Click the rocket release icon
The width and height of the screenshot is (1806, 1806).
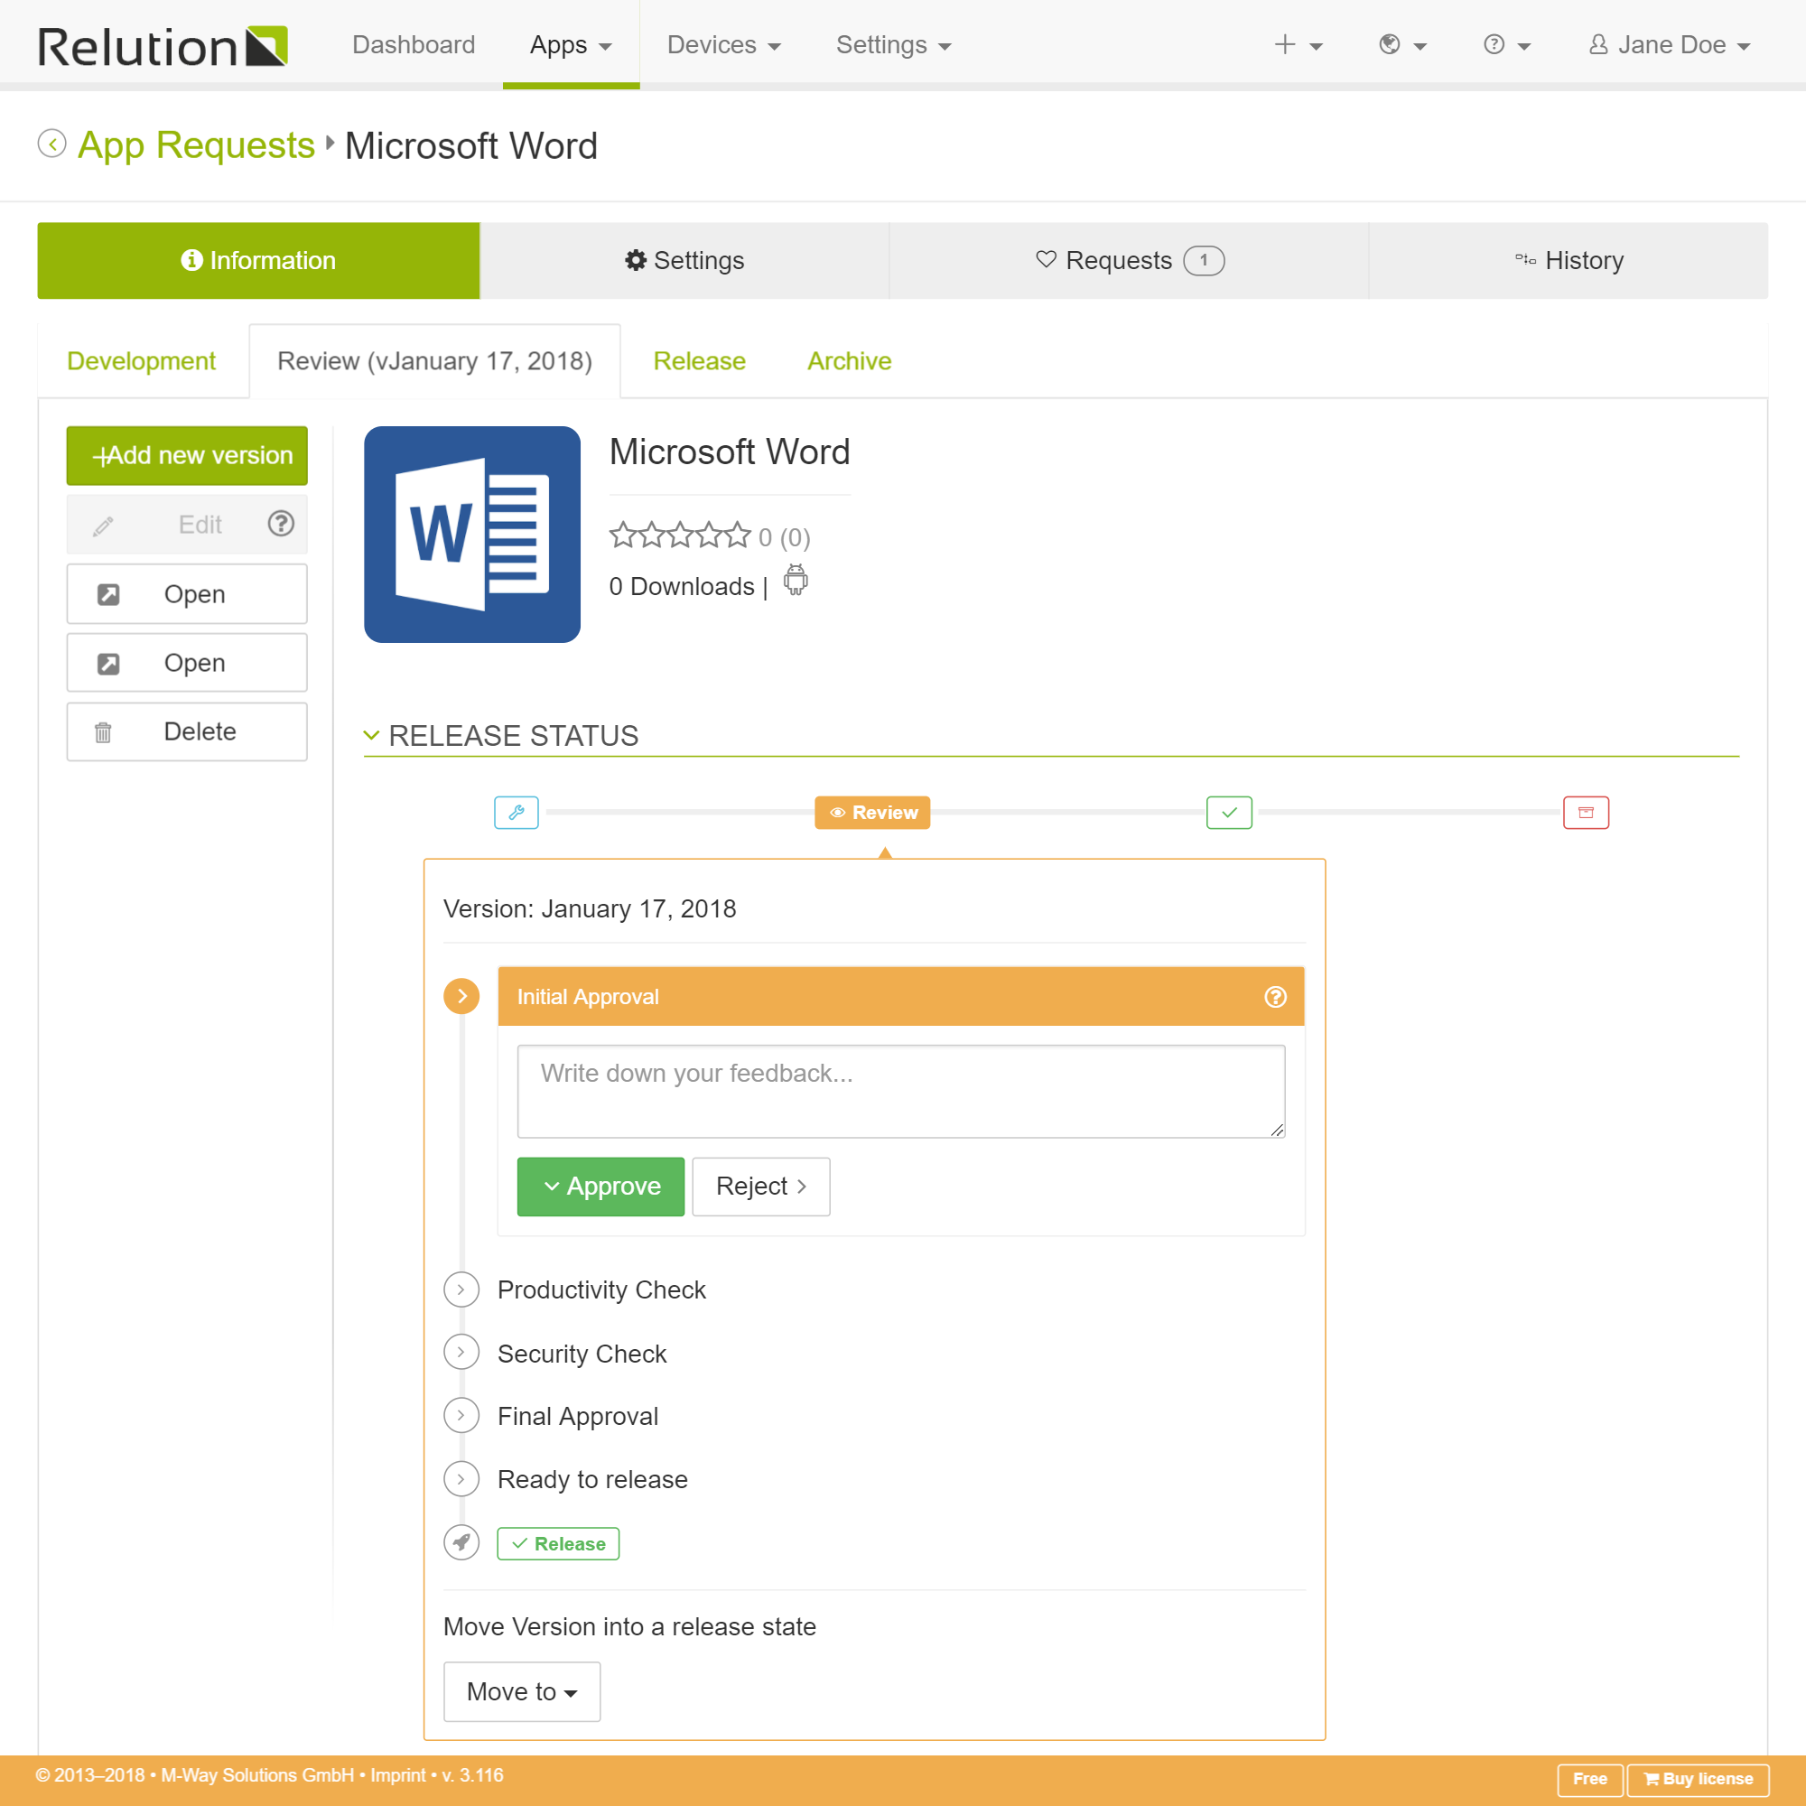point(461,1542)
